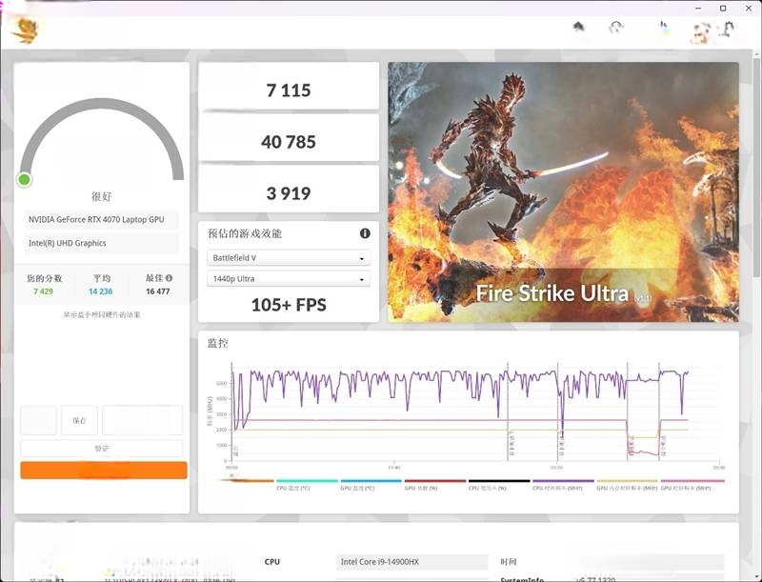Maximize the 3DMark window
Viewport: 762px width, 582px height.
pyautogui.click(x=723, y=9)
